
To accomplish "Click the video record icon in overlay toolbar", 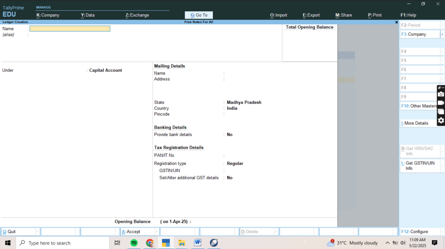I will click(441, 103).
